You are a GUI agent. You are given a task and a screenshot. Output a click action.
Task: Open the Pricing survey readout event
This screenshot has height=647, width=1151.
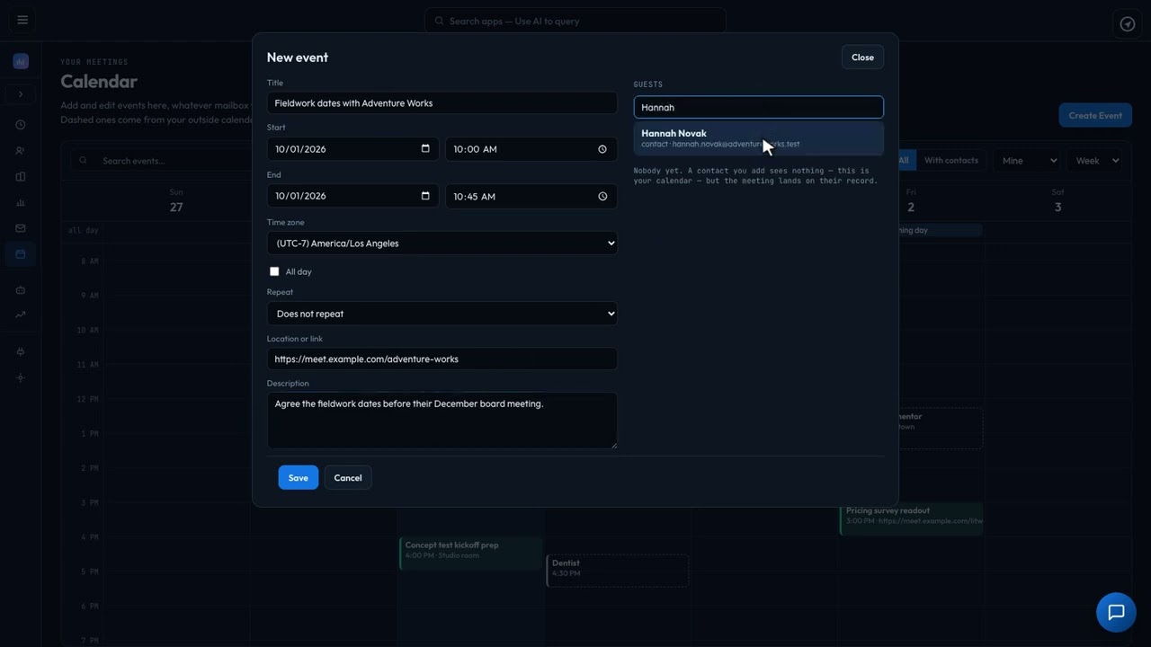(x=911, y=518)
